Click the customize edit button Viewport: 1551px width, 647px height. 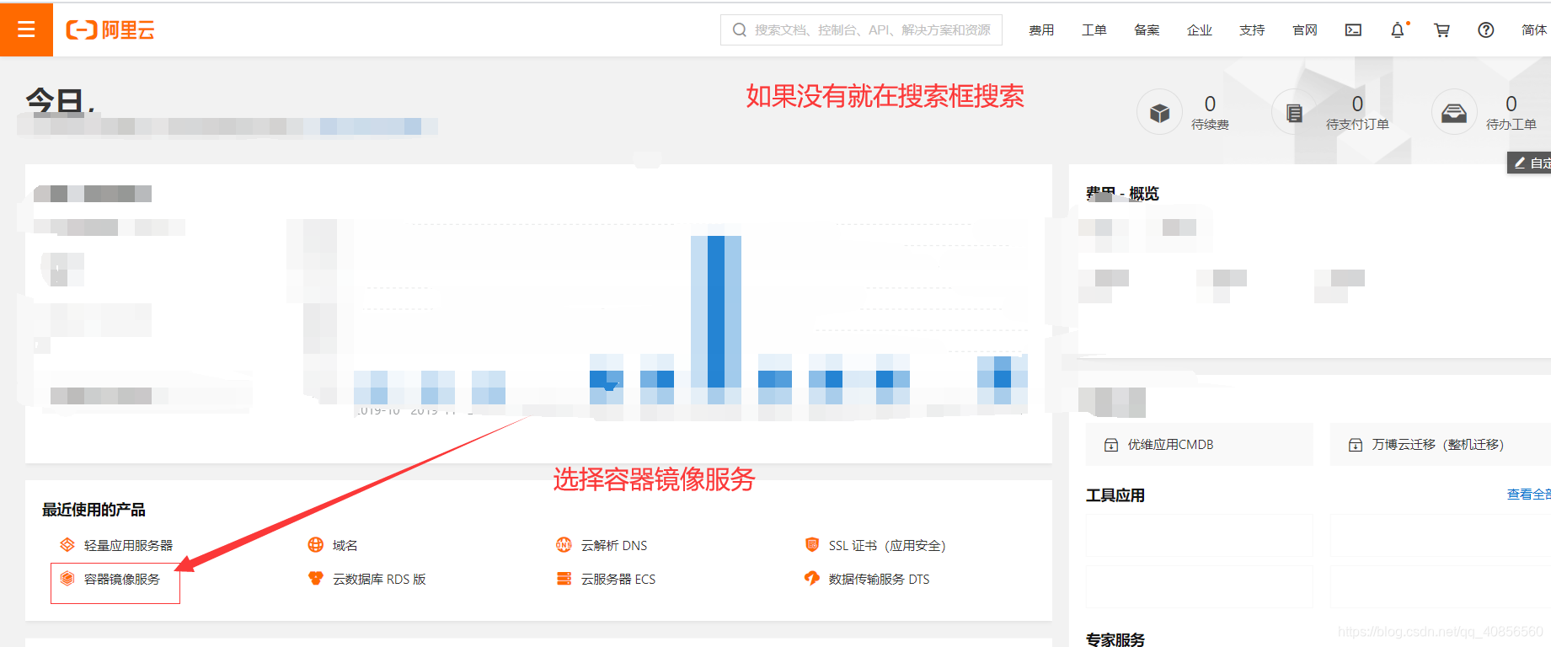click(x=1529, y=163)
